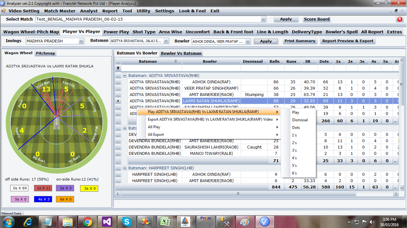Open Excel from the taskbar

tap(166, 222)
